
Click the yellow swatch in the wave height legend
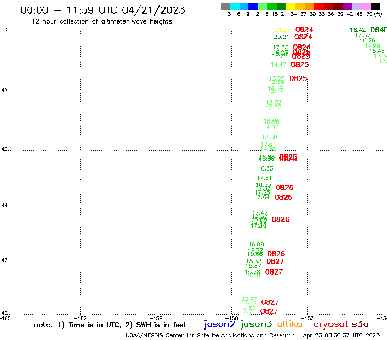[x=291, y=6]
